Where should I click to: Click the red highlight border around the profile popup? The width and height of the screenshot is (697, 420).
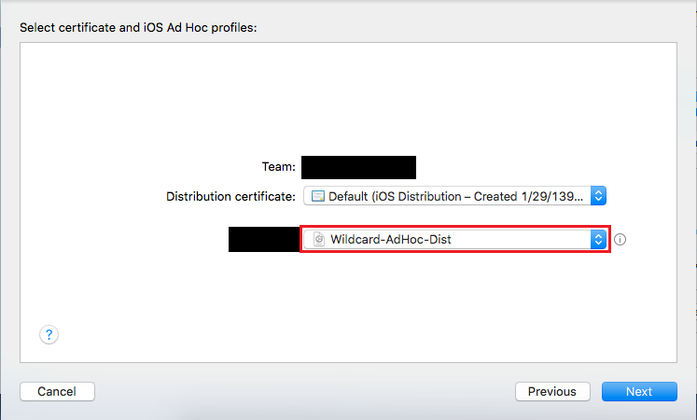(x=455, y=226)
